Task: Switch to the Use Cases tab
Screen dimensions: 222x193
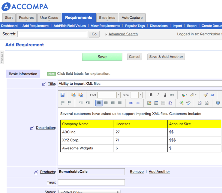Action: [49, 18]
